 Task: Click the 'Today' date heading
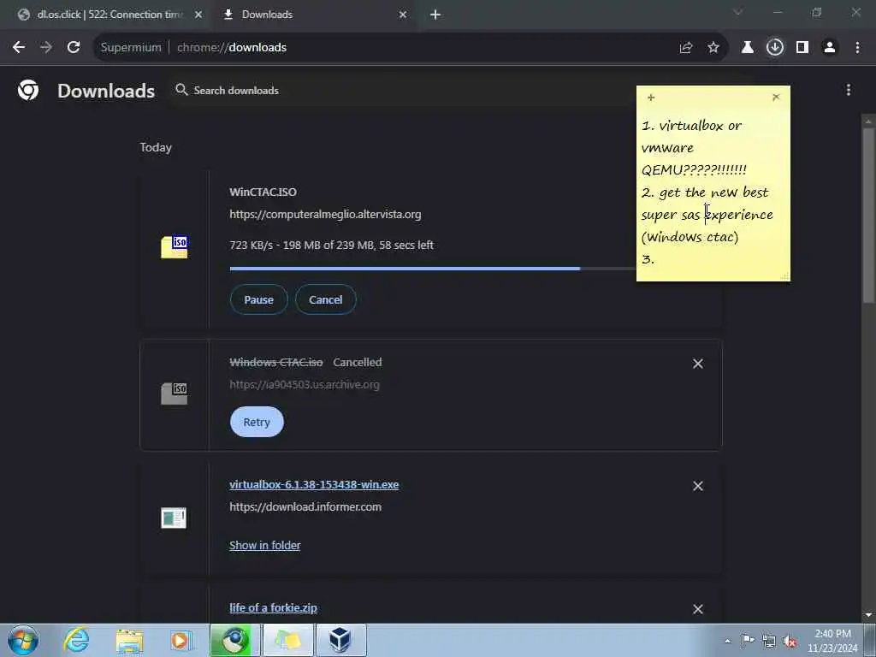click(x=156, y=147)
